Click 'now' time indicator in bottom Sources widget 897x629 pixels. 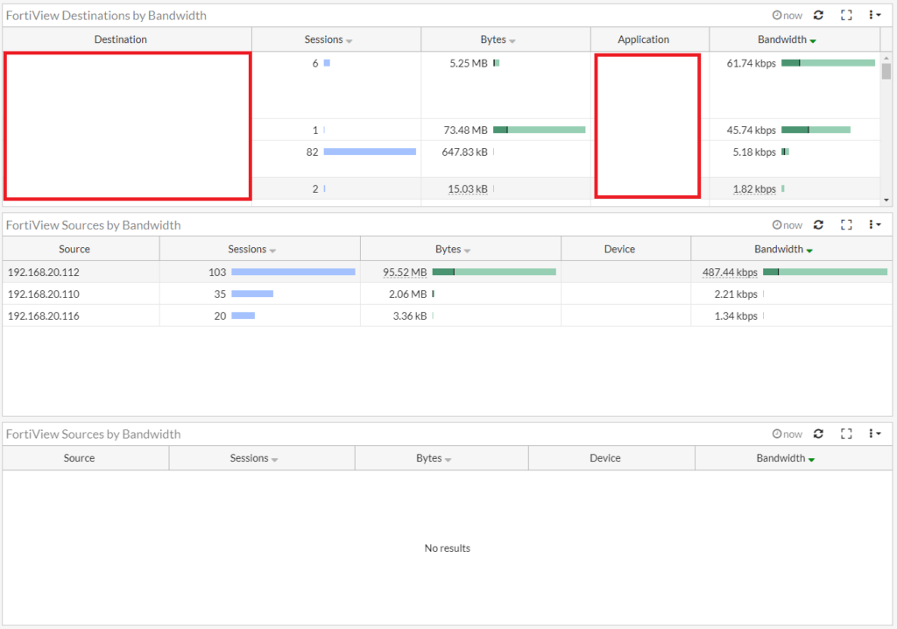[x=788, y=434]
